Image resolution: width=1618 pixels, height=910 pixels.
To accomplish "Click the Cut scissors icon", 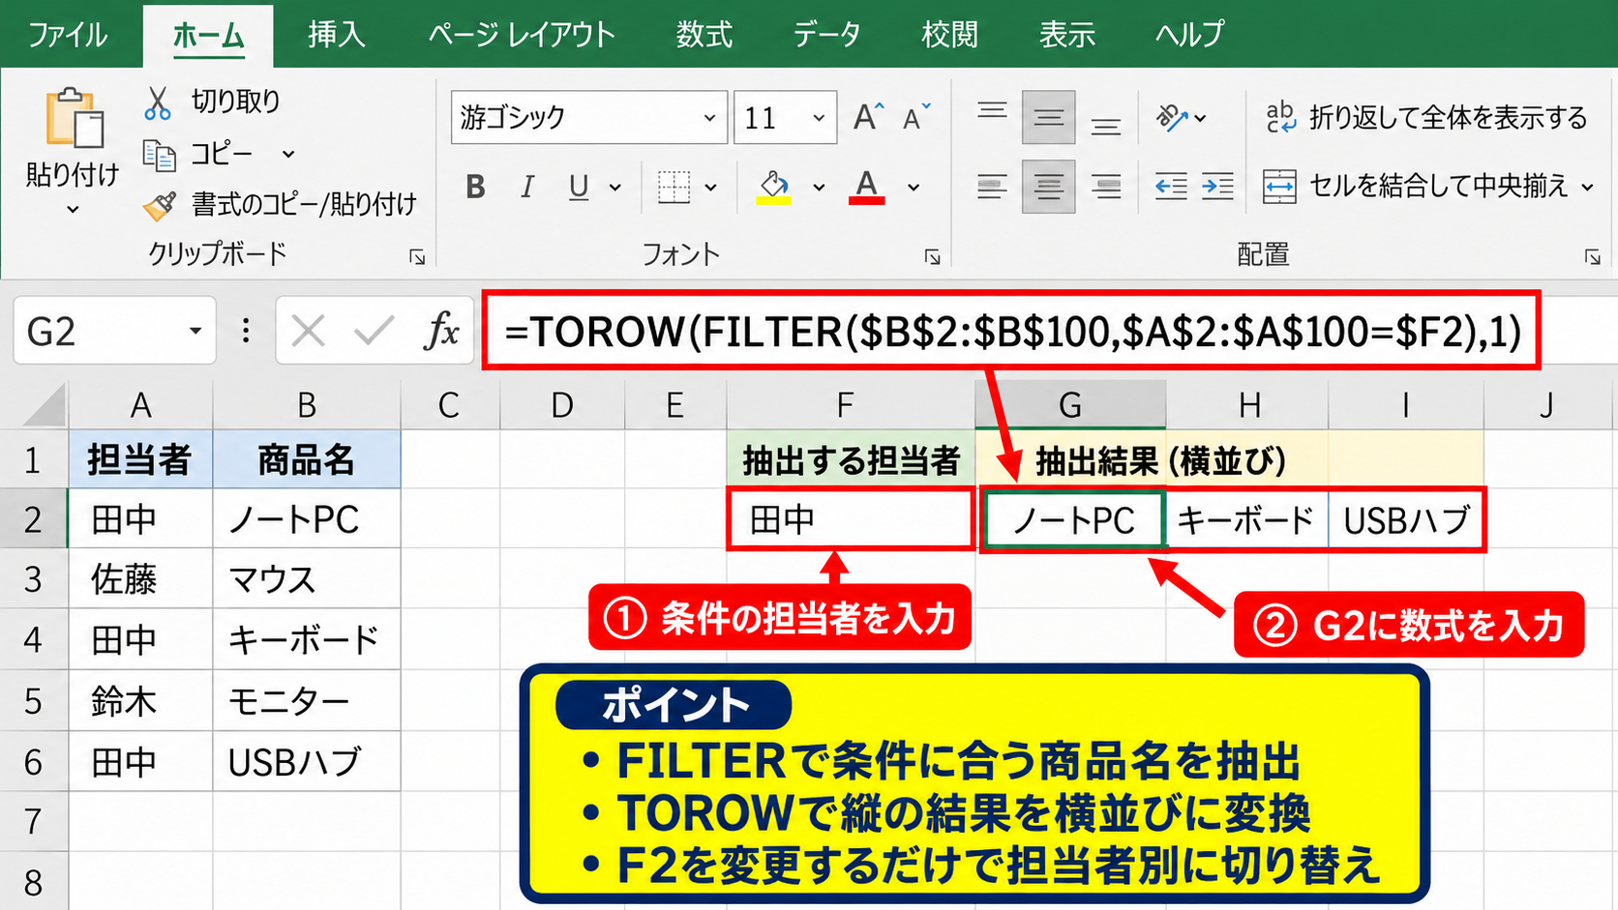I will tap(158, 103).
